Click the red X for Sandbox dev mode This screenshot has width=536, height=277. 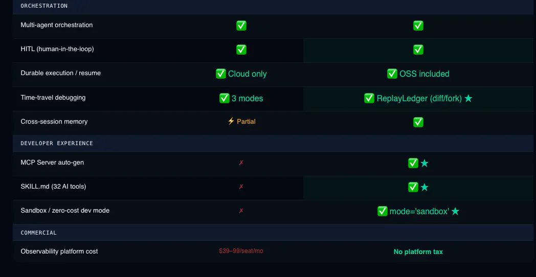[241, 211]
